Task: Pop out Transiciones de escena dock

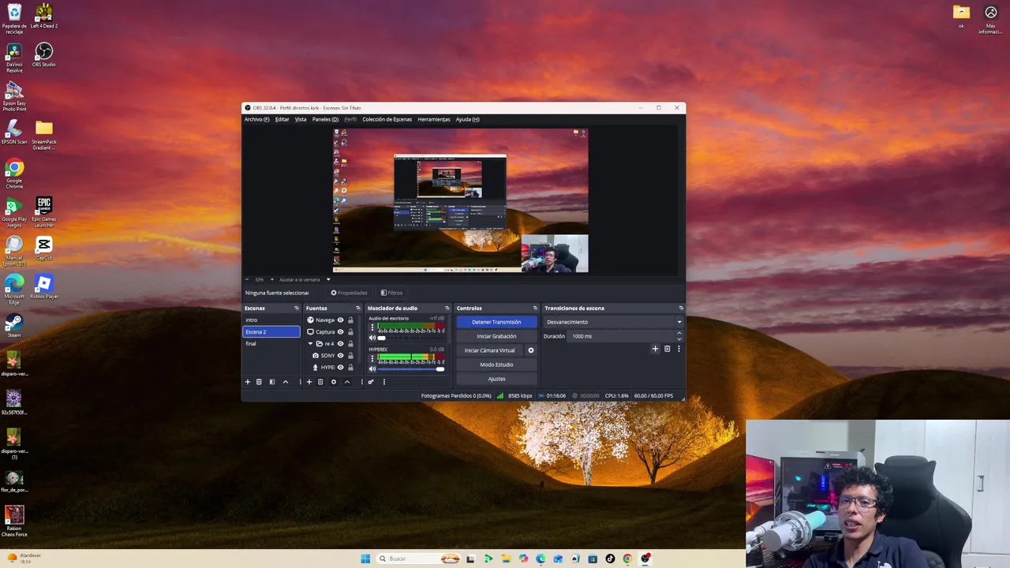Action: [x=681, y=308]
